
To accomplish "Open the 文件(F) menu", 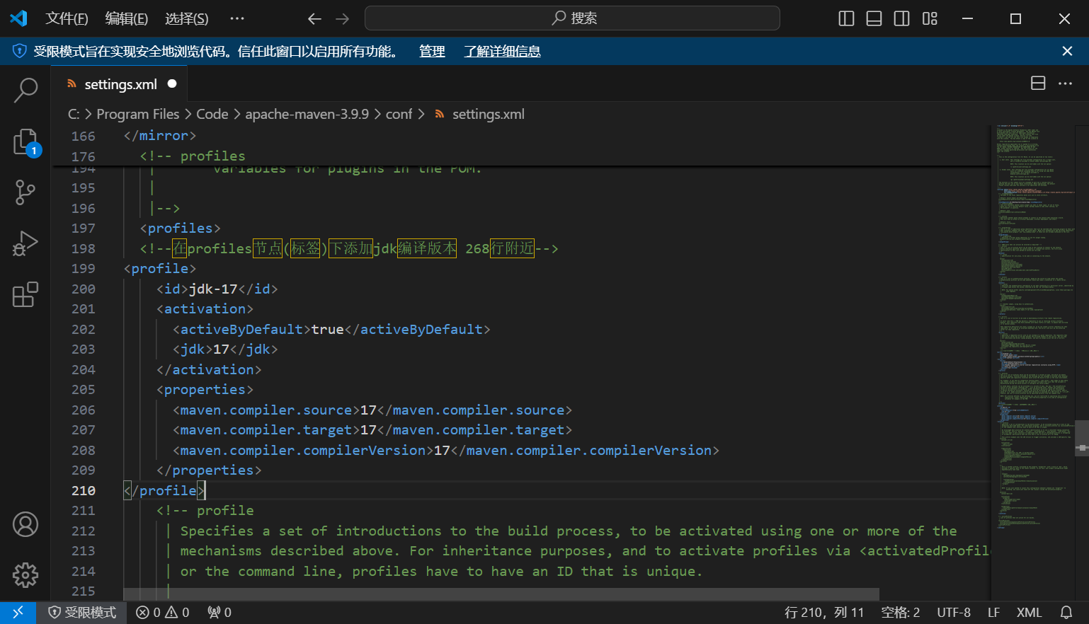I will (67, 19).
